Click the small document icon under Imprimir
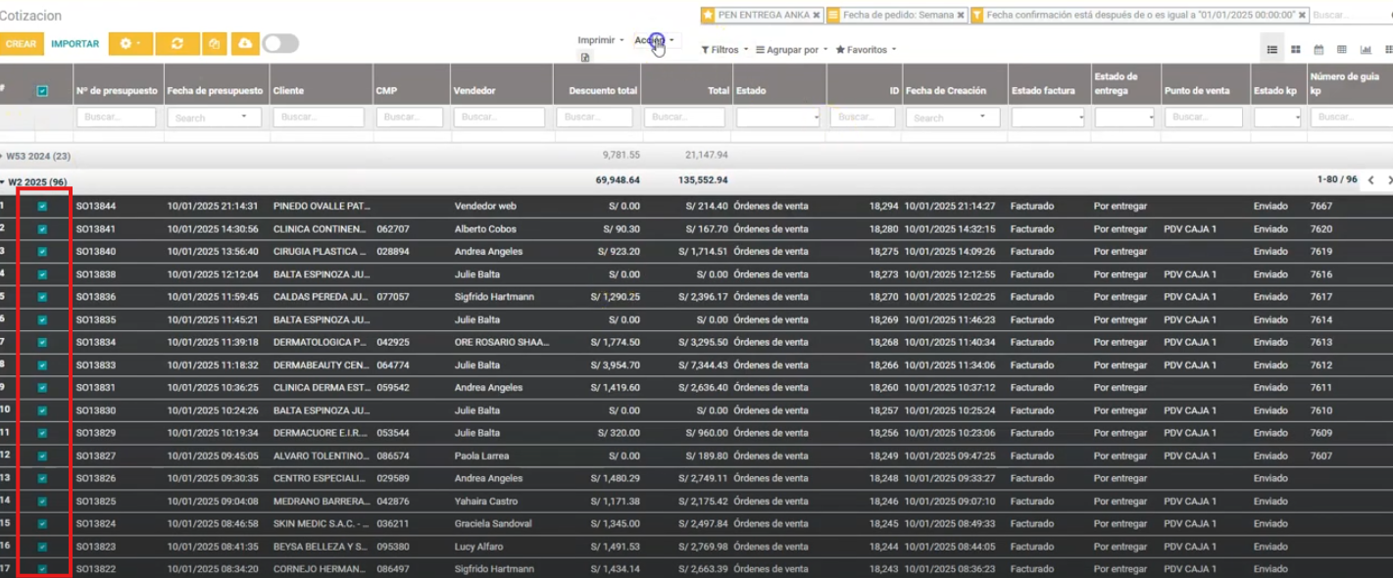This screenshot has width=1393, height=578. pyautogui.click(x=585, y=58)
